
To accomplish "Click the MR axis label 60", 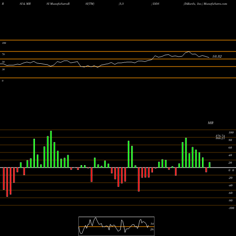I will click(230, 148).
